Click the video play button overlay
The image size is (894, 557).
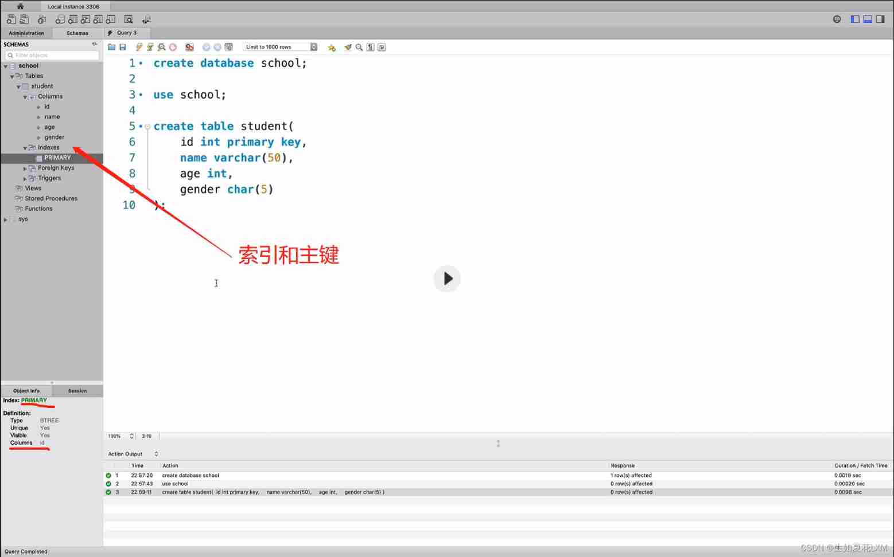447,278
